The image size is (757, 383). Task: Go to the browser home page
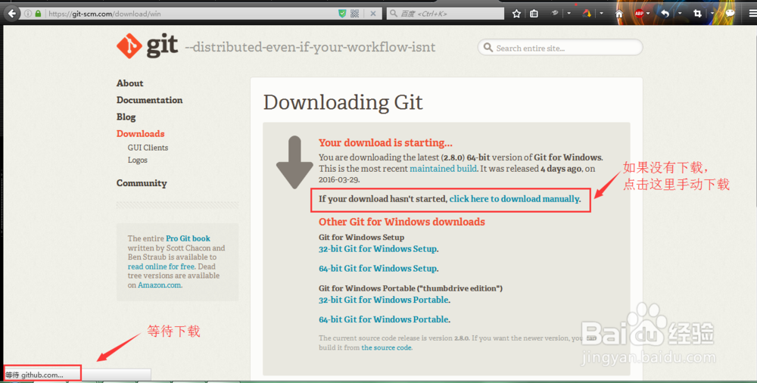619,14
